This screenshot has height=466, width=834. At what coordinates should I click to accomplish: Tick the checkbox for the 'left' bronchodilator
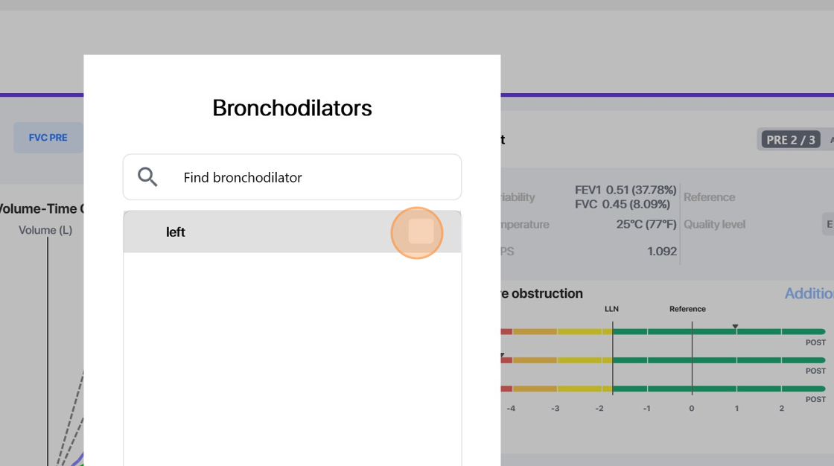point(421,232)
